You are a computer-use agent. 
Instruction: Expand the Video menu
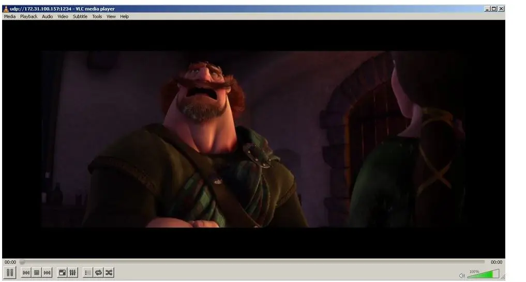pyautogui.click(x=63, y=17)
